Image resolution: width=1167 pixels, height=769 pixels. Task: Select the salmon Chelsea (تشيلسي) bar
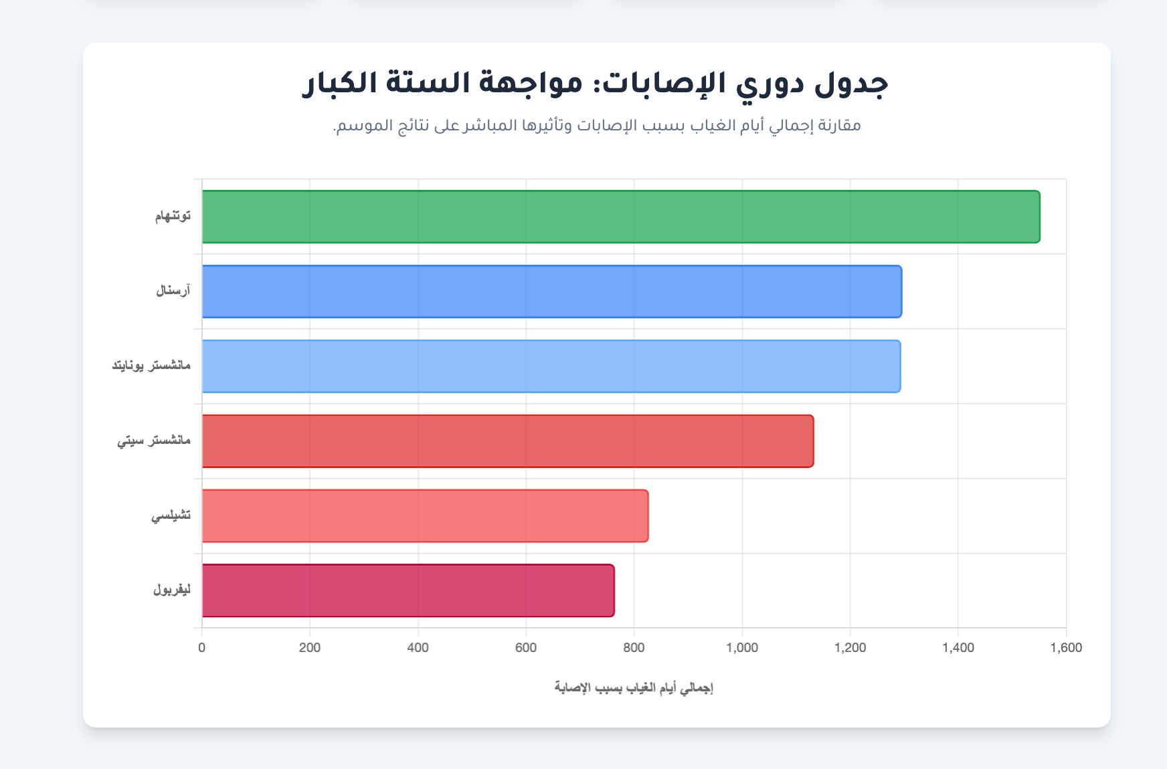click(425, 516)
